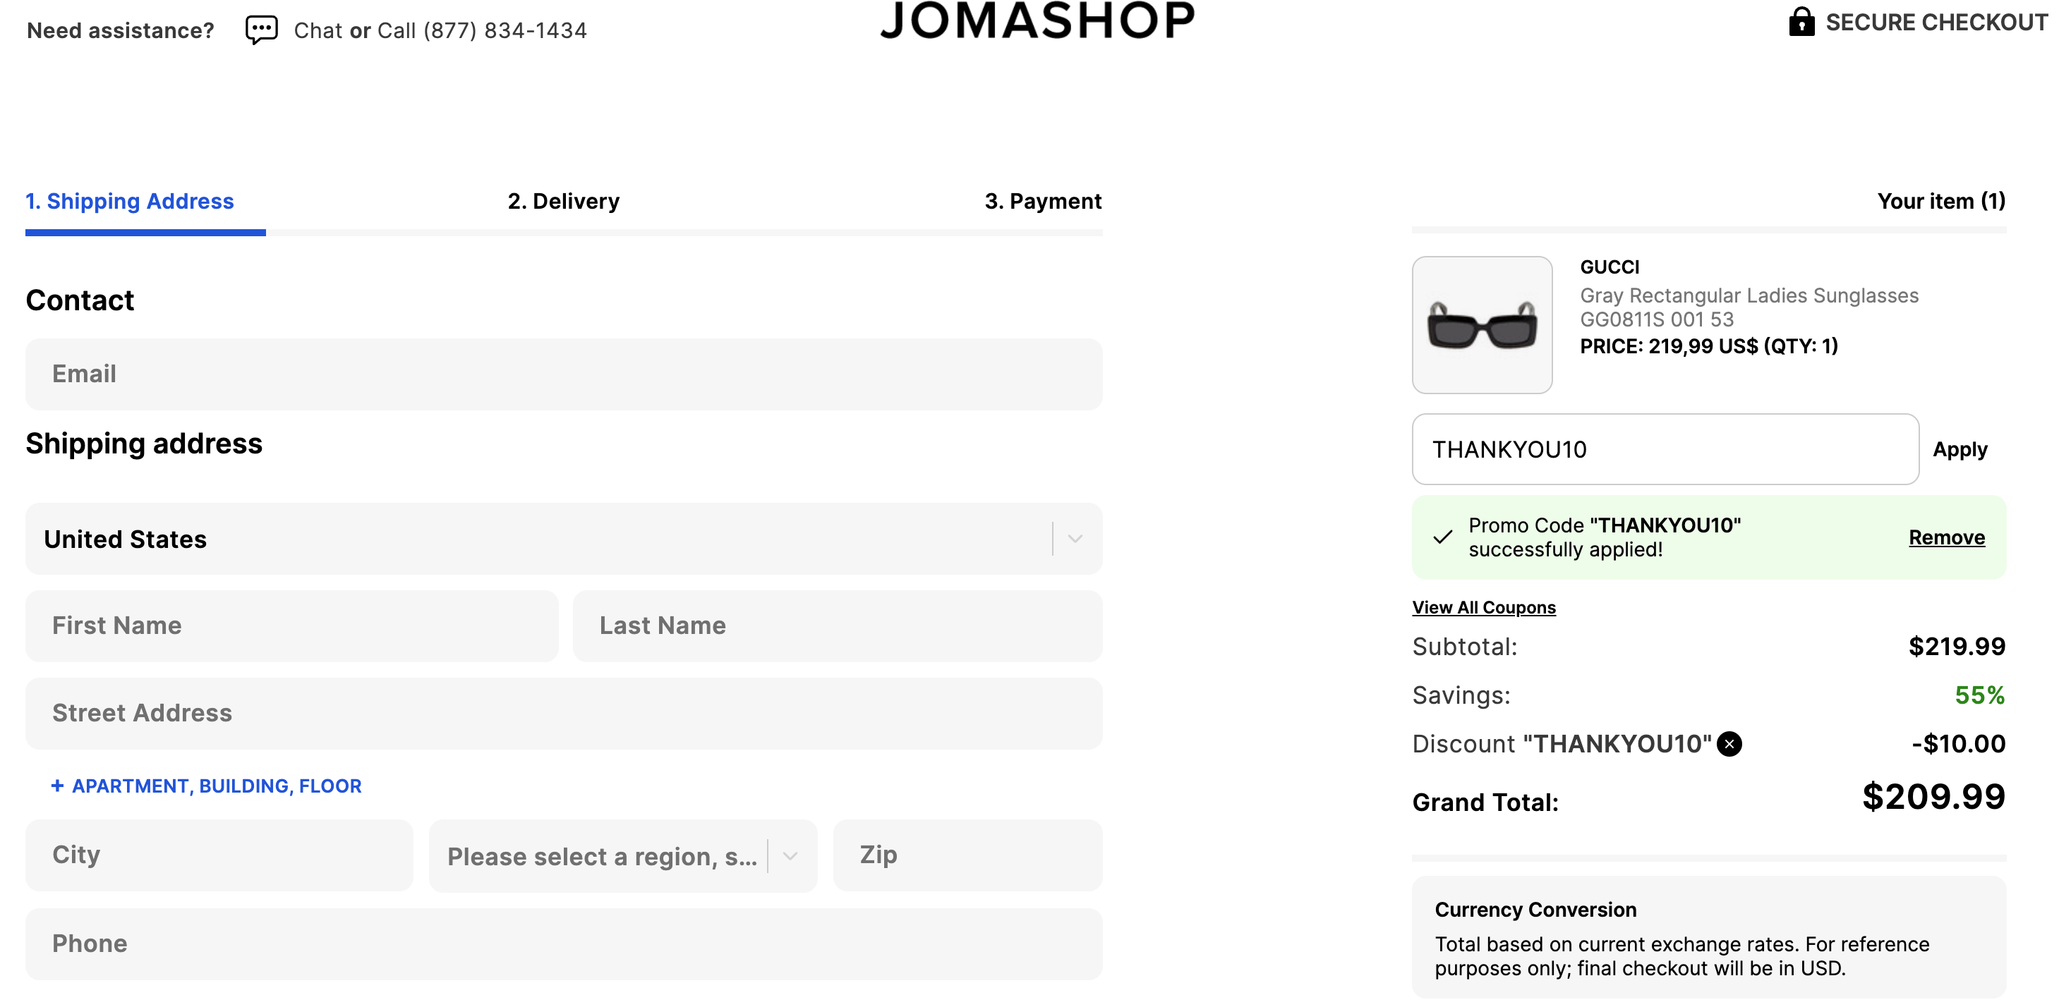Open View All Coupons link
The height and width of the screenshot is (1007, 2059).
point(1483,608)
